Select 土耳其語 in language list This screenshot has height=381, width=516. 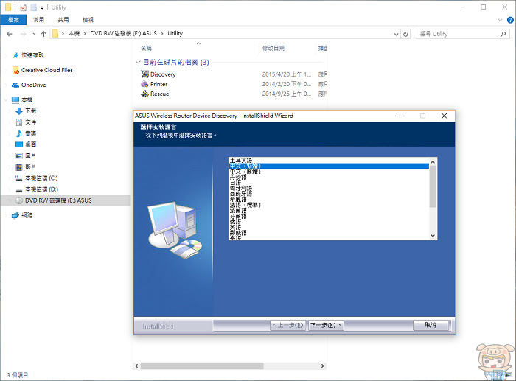241,161
